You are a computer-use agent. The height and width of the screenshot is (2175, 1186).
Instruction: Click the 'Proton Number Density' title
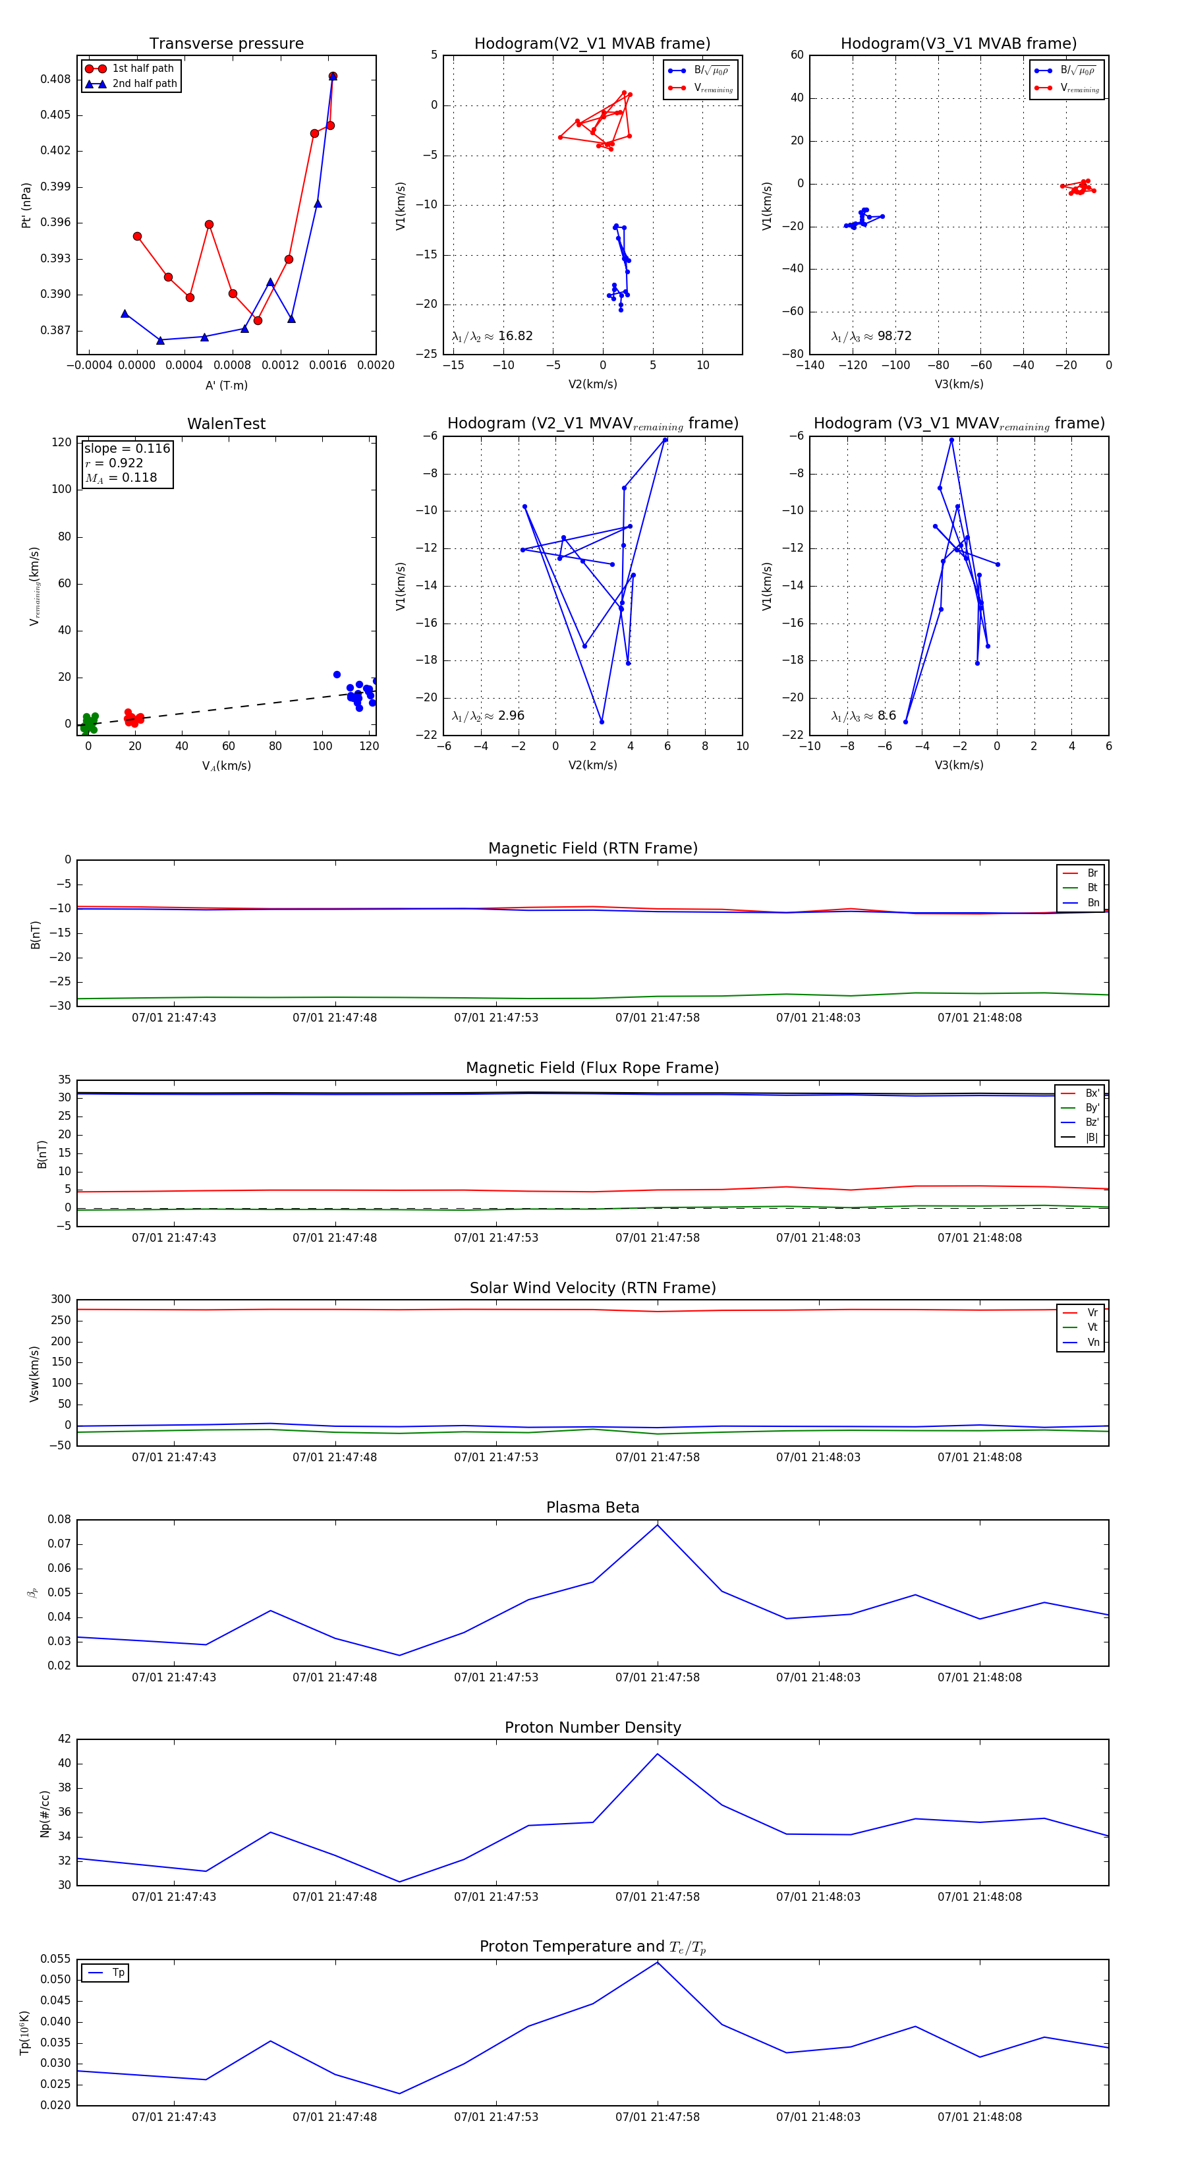pyautogui.click(x=592, y=1727)
